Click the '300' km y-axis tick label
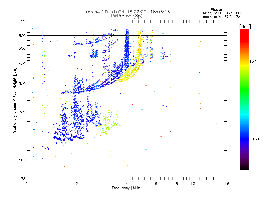 click(22, 84)
